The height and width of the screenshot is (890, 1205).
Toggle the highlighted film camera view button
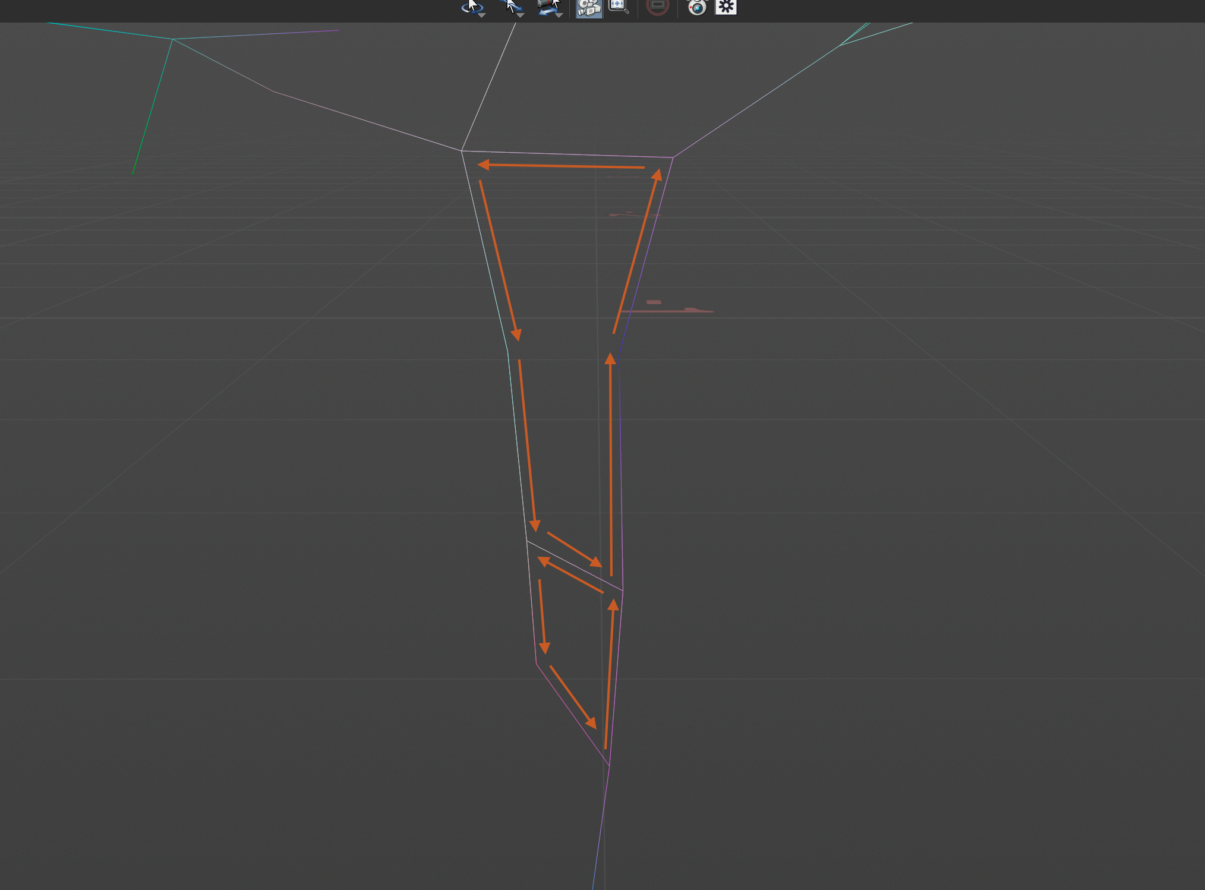[x=589, y=8]
